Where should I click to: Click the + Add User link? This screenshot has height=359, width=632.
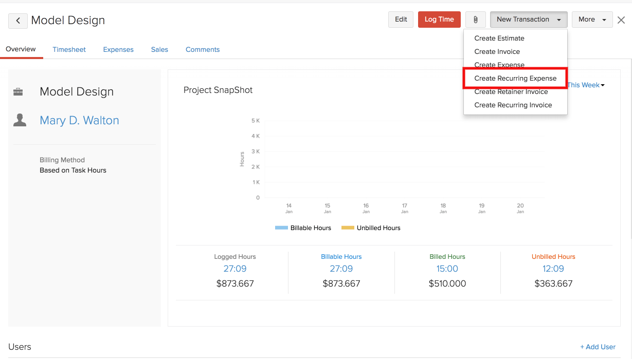coord(598,347)
